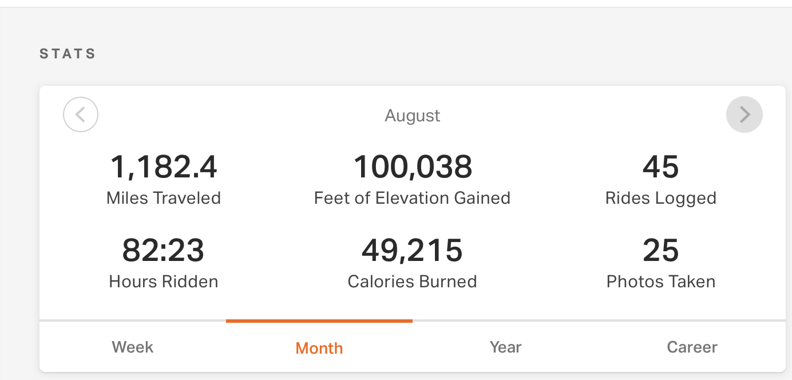Open the Year stats tab
Screen dimensions: 792x380
[506, 347]
